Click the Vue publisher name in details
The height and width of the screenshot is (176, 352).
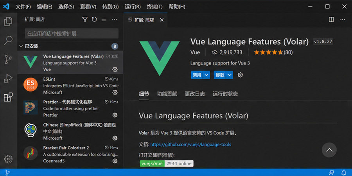coord(195,52)
